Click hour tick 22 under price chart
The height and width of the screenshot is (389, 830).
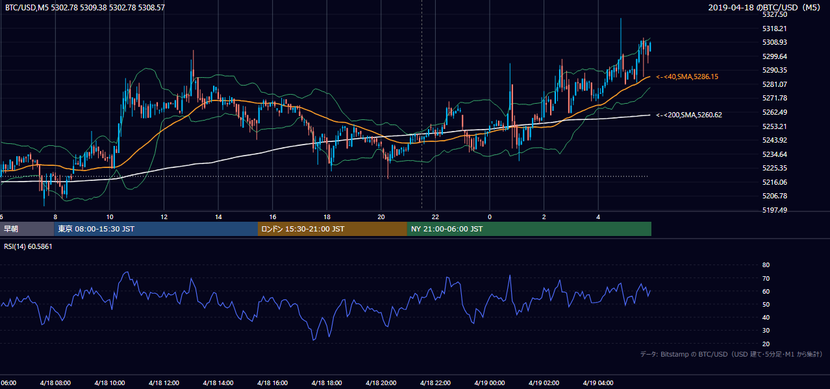[436, 217]
